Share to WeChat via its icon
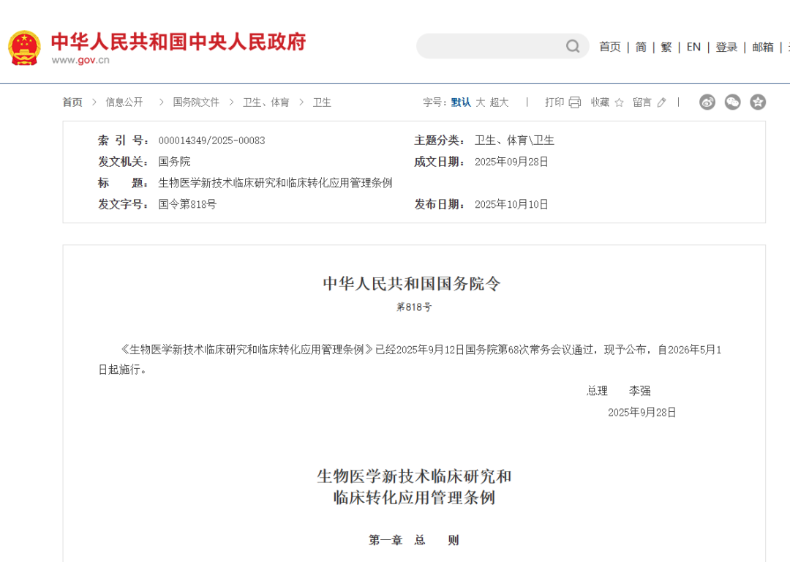The width and height of the screenshot is (790, 562). [x=732, y=102]
